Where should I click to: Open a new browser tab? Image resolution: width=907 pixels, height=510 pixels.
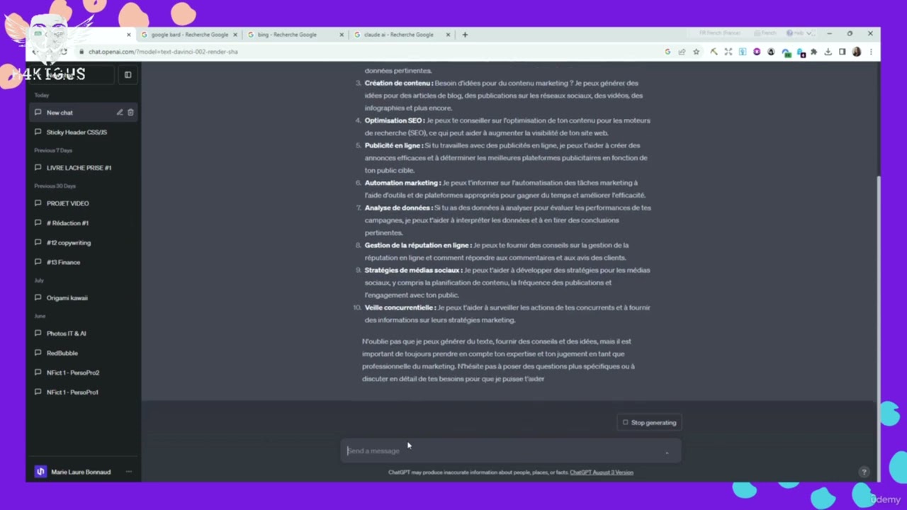pyautogui.click(x=465, y=34)
